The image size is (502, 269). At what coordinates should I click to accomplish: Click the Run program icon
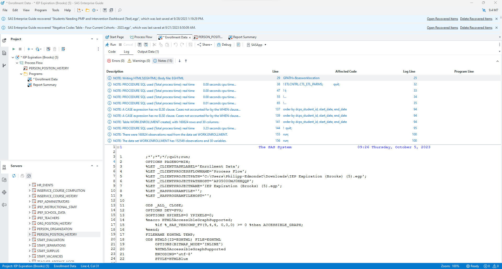[111, 45]
